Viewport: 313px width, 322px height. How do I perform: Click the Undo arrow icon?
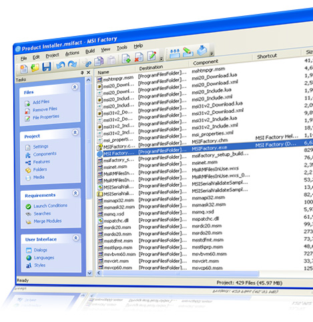point(60,65)
